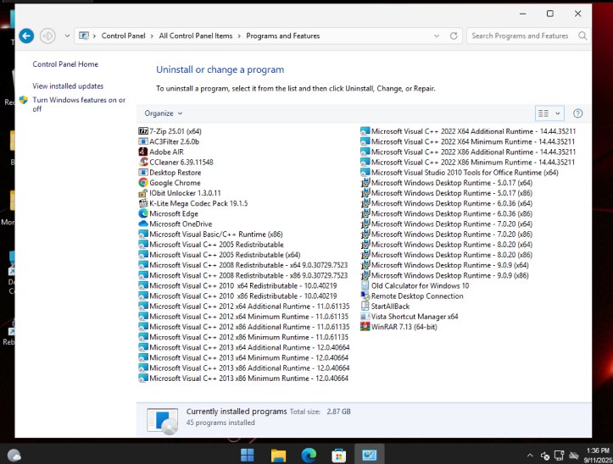This screenshot has height=464, width=613.
Task: Refresh the Programs and Features list
Action: click(454, 36)
